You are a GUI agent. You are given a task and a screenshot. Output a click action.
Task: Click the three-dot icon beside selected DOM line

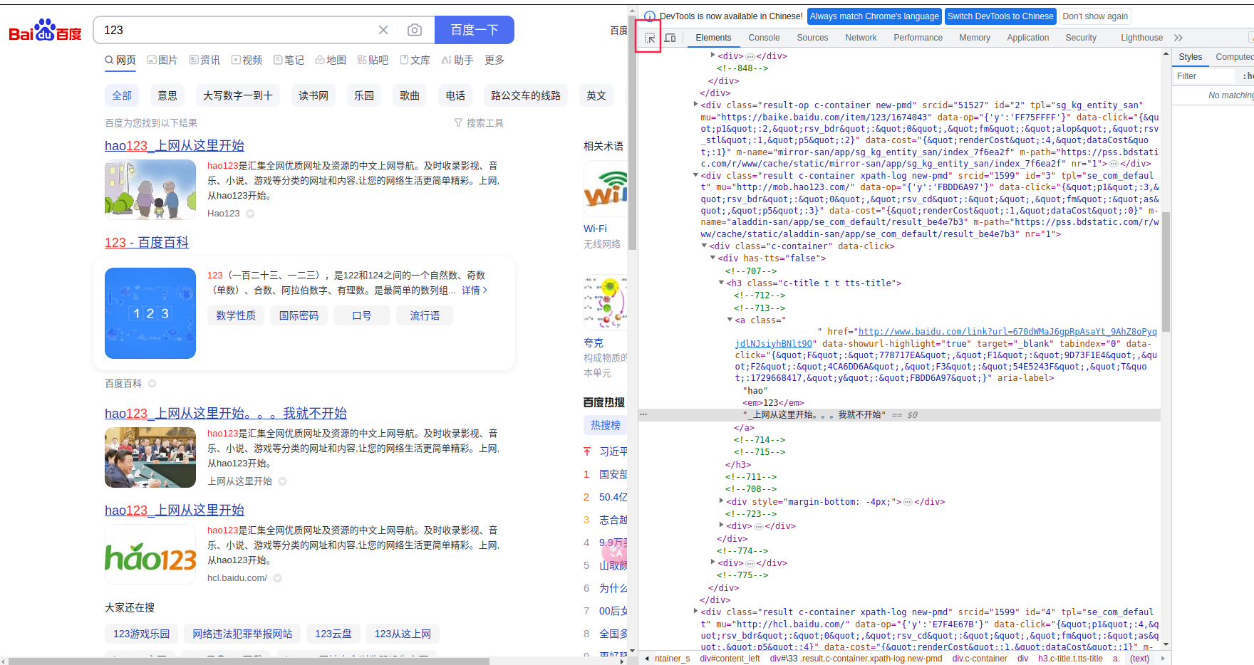[x=643, y=414]
